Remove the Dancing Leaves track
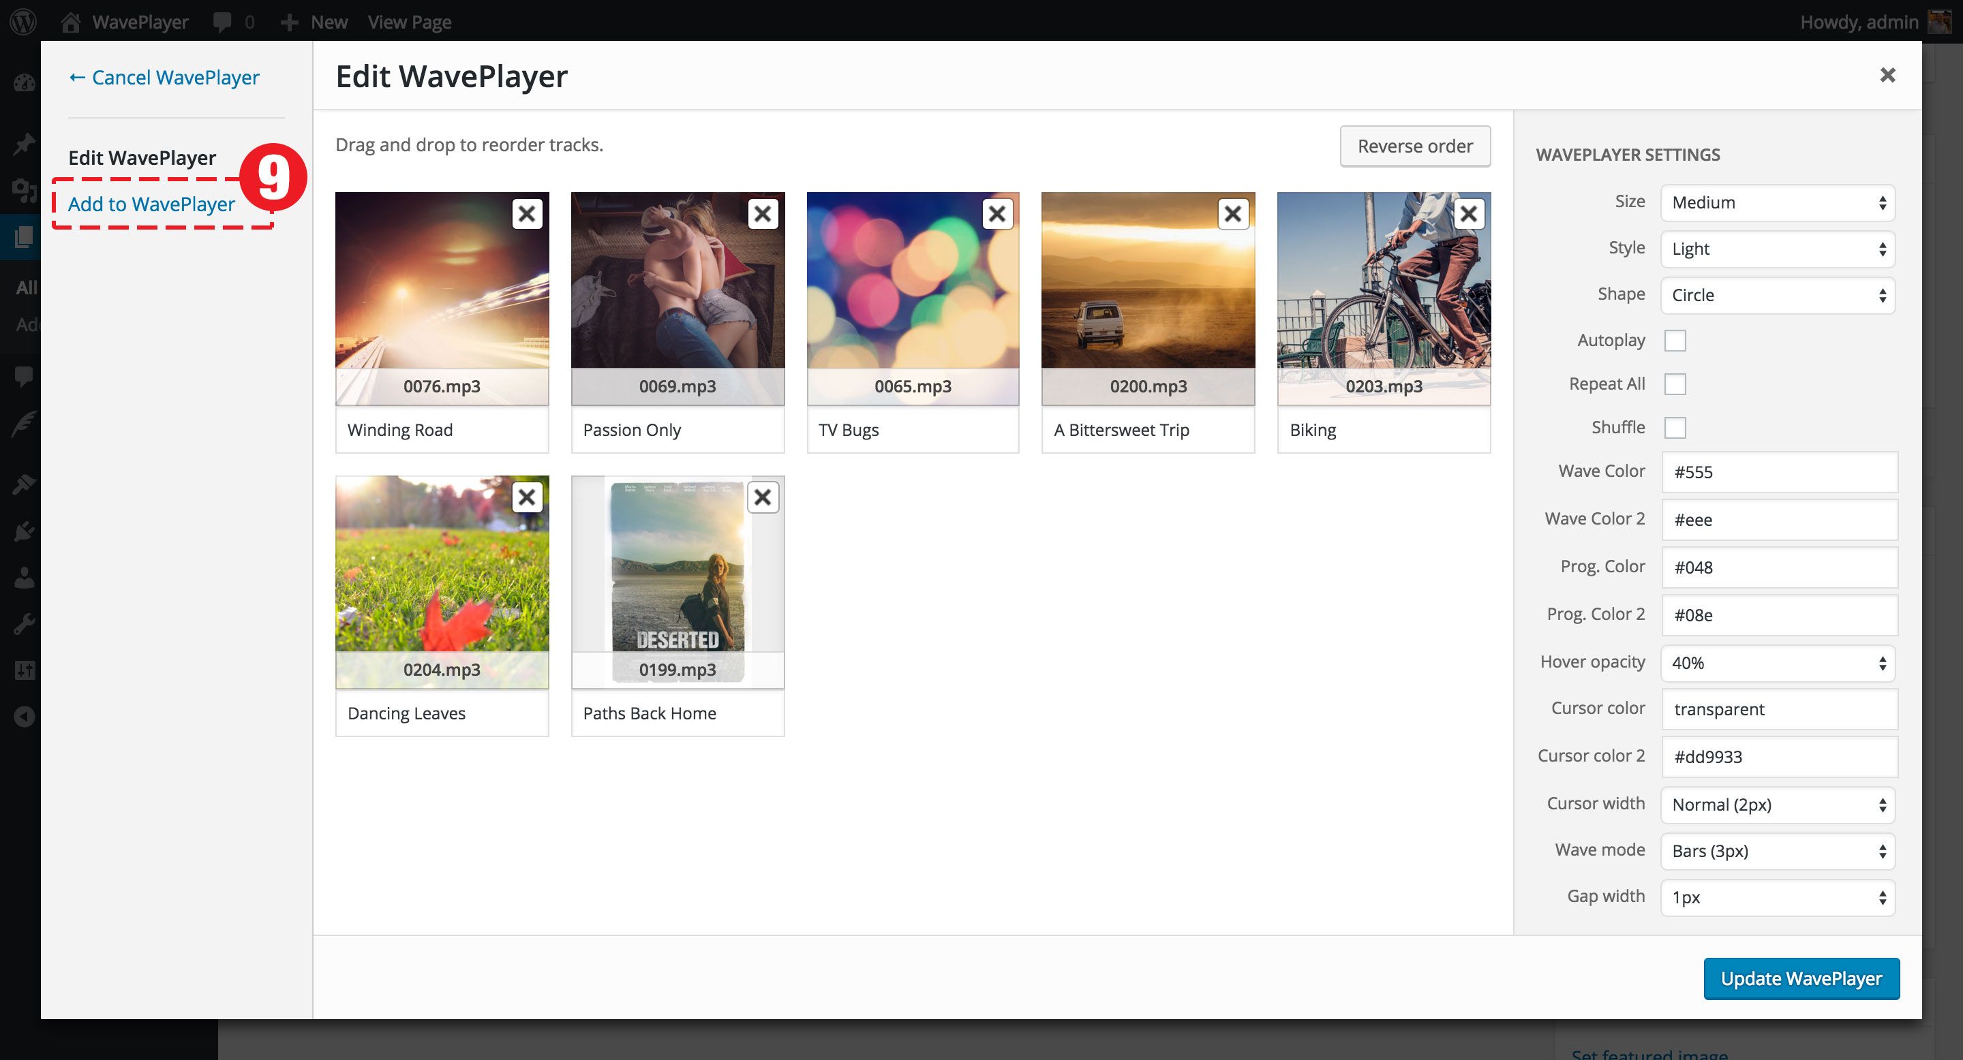The height and width of the screenshot is (1060, 1963). tap(527, 497)
